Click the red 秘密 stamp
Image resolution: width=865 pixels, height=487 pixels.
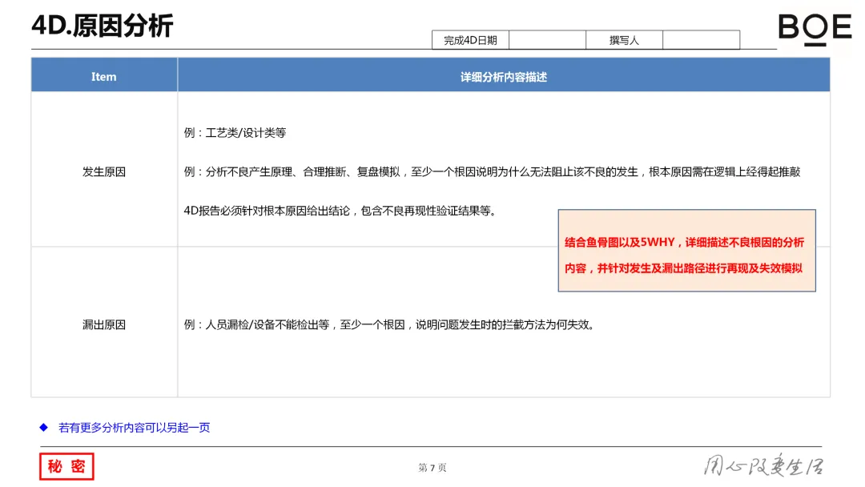tap(66, 467)
